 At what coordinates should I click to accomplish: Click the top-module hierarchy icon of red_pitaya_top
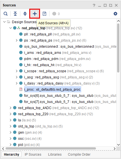[x=19, y=28]
